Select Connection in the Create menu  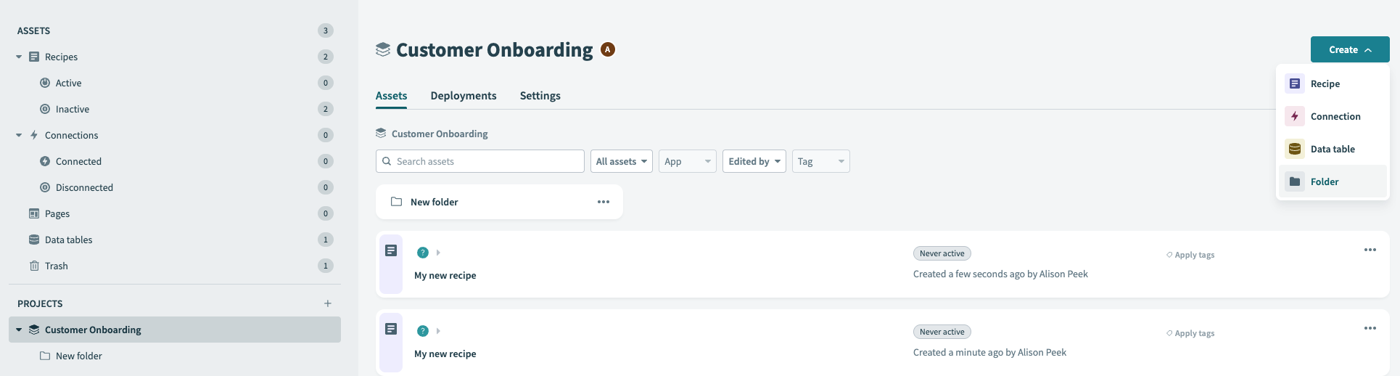coord(1335,116)
